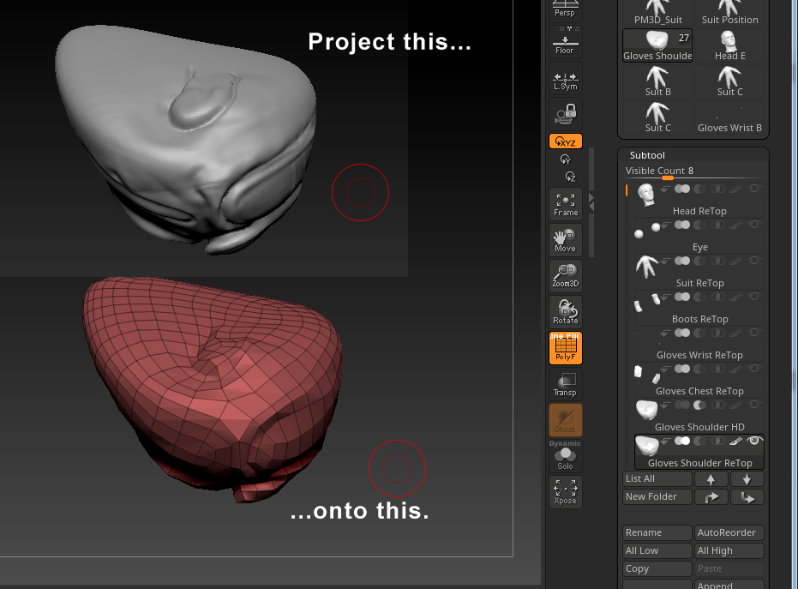The image size is (798, 589).
Task: Enable Transp transparency mode
Action: pos(566,384)
